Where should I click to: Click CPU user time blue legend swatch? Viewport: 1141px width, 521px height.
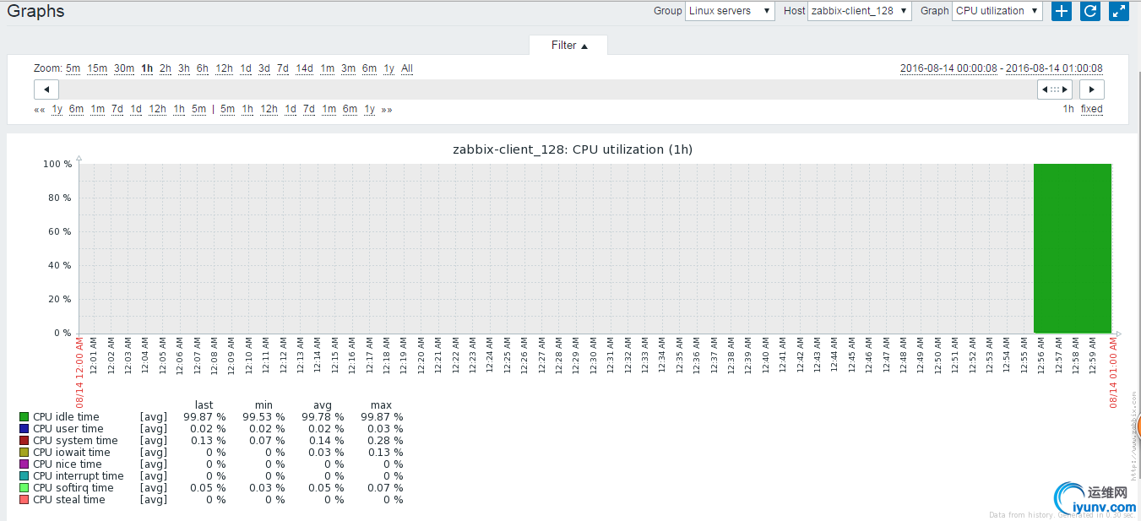(24, 429)
